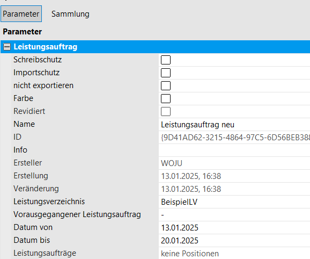
Task: Set the Datum von value 13.01.2025
Action: click(234, 227)
